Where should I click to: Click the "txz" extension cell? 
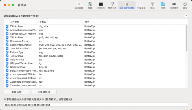coord(41,74)
